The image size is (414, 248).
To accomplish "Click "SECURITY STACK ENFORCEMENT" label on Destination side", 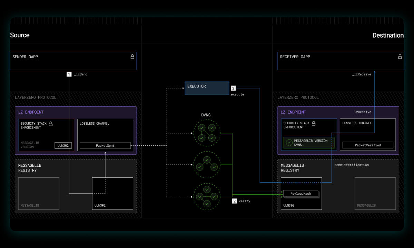I will [x=296, y=125].
